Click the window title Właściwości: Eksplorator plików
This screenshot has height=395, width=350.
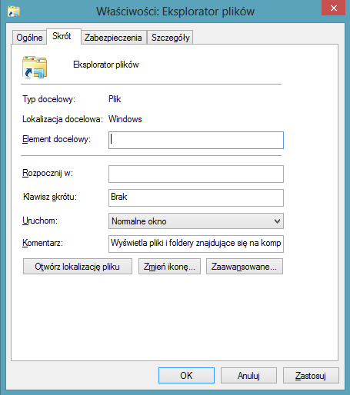click(x=175, y=12)
